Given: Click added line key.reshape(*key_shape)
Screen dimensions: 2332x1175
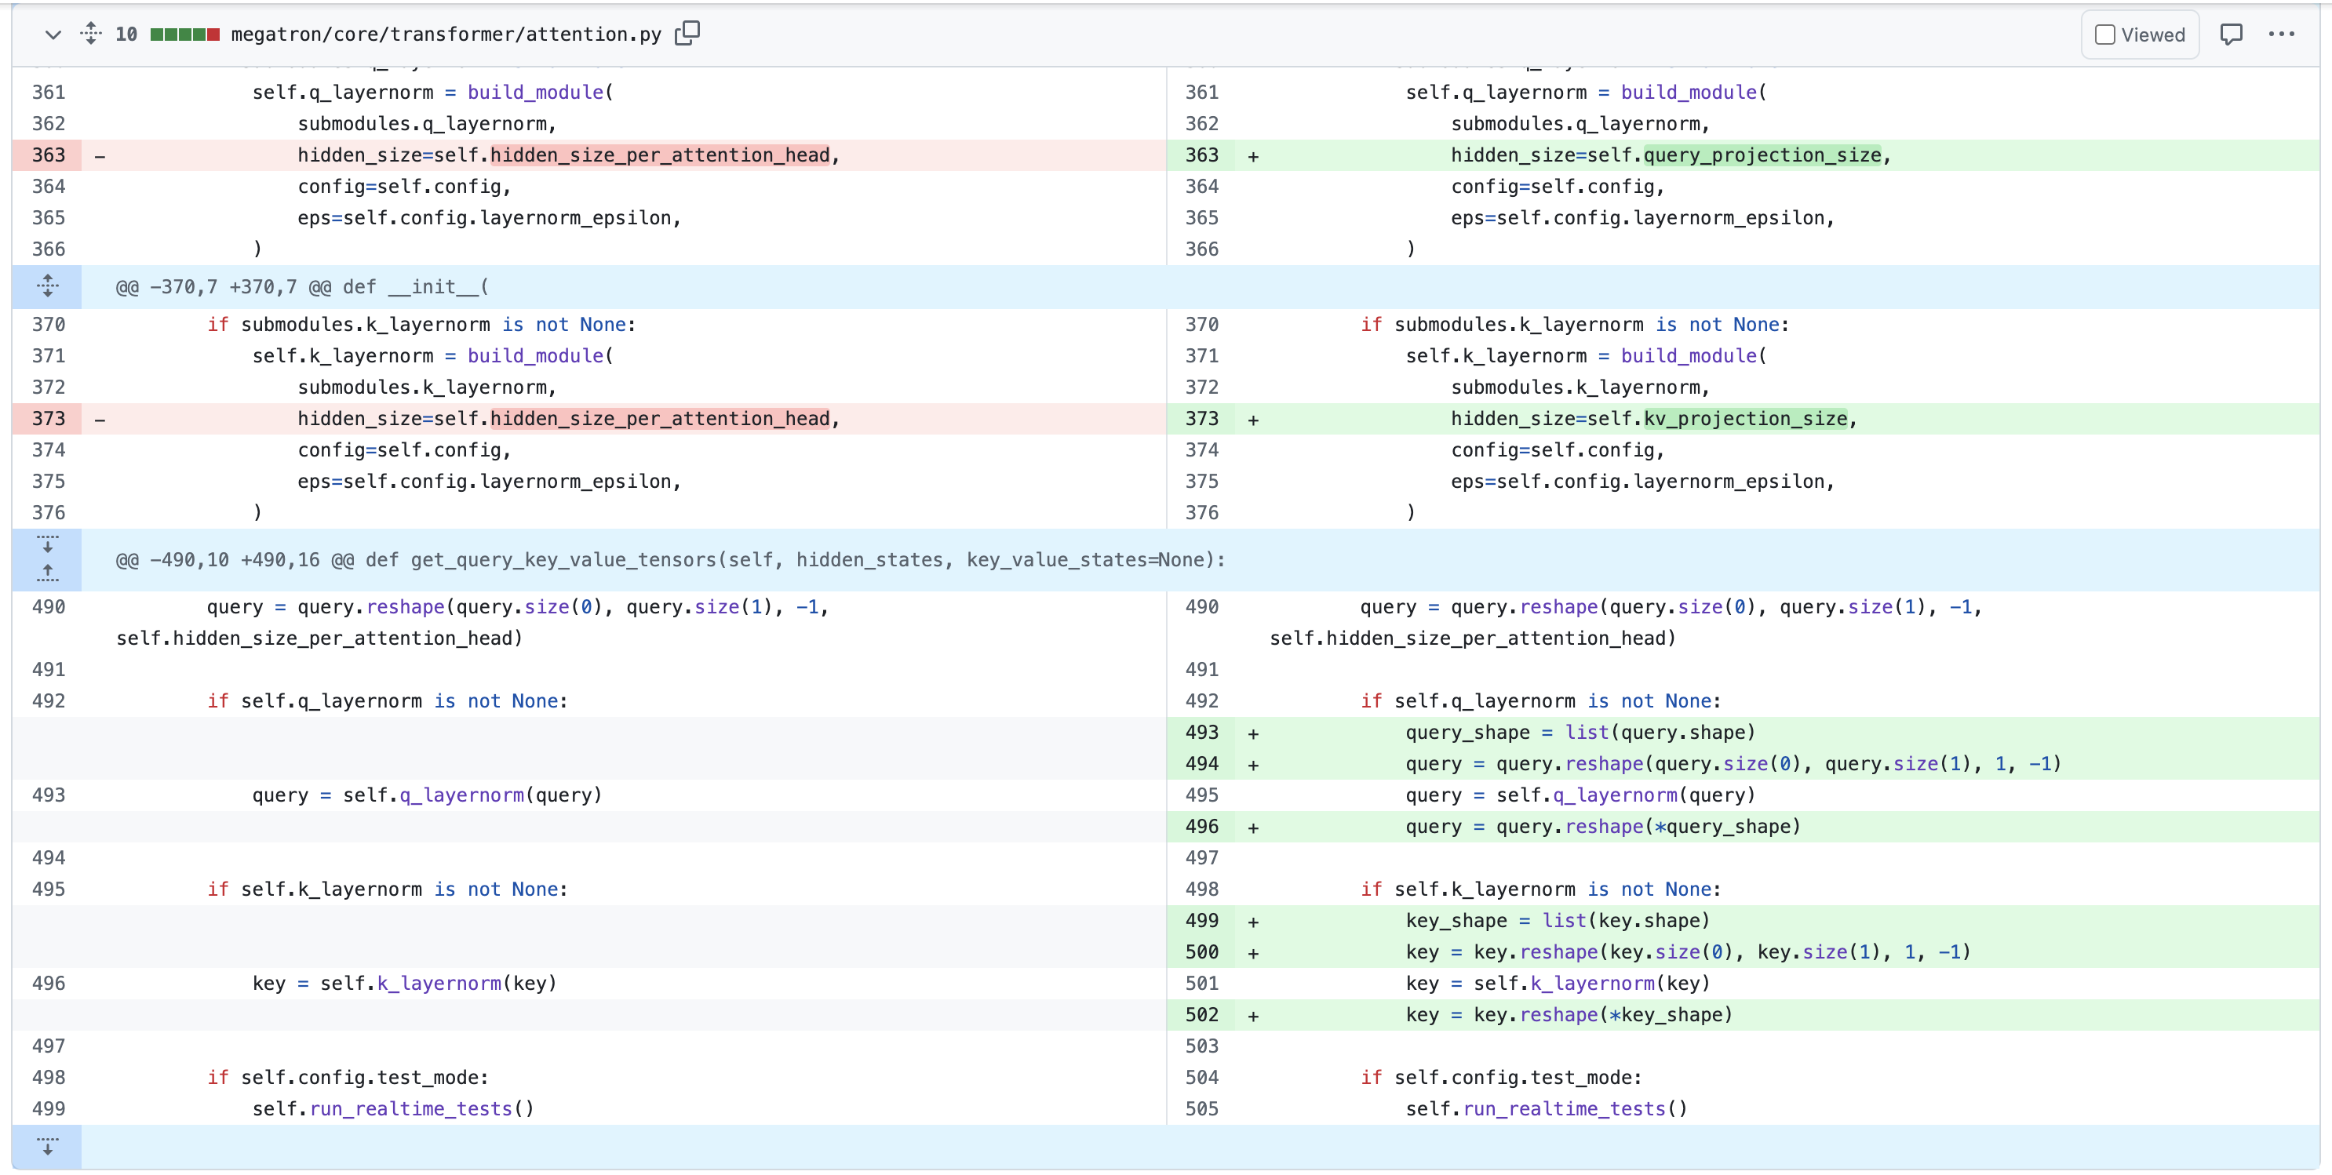Looking at the screenshot, I should pyautogui.click(x=1569, y=1015).
